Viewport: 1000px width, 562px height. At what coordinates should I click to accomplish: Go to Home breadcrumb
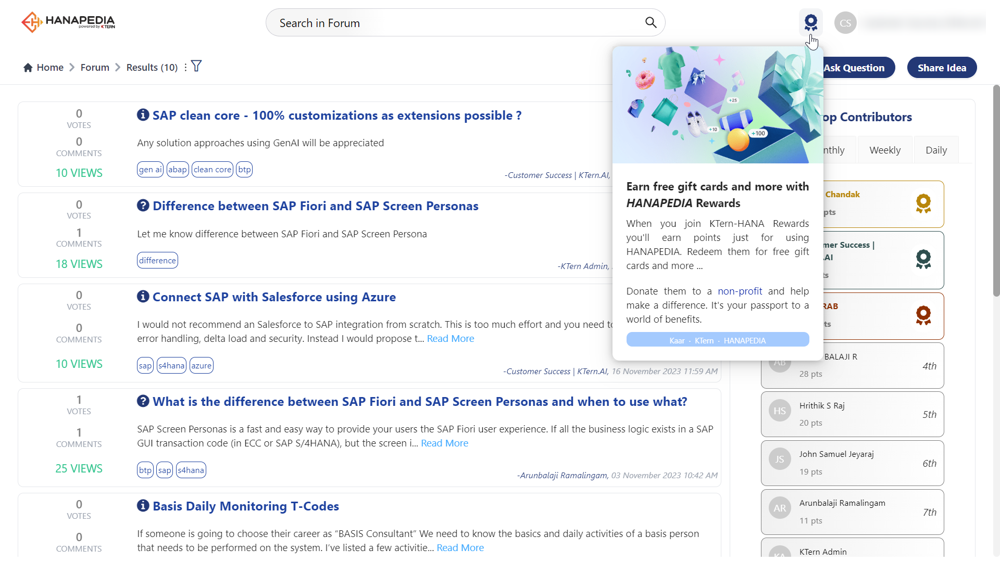pyautogui.click(x=50, y=68)
